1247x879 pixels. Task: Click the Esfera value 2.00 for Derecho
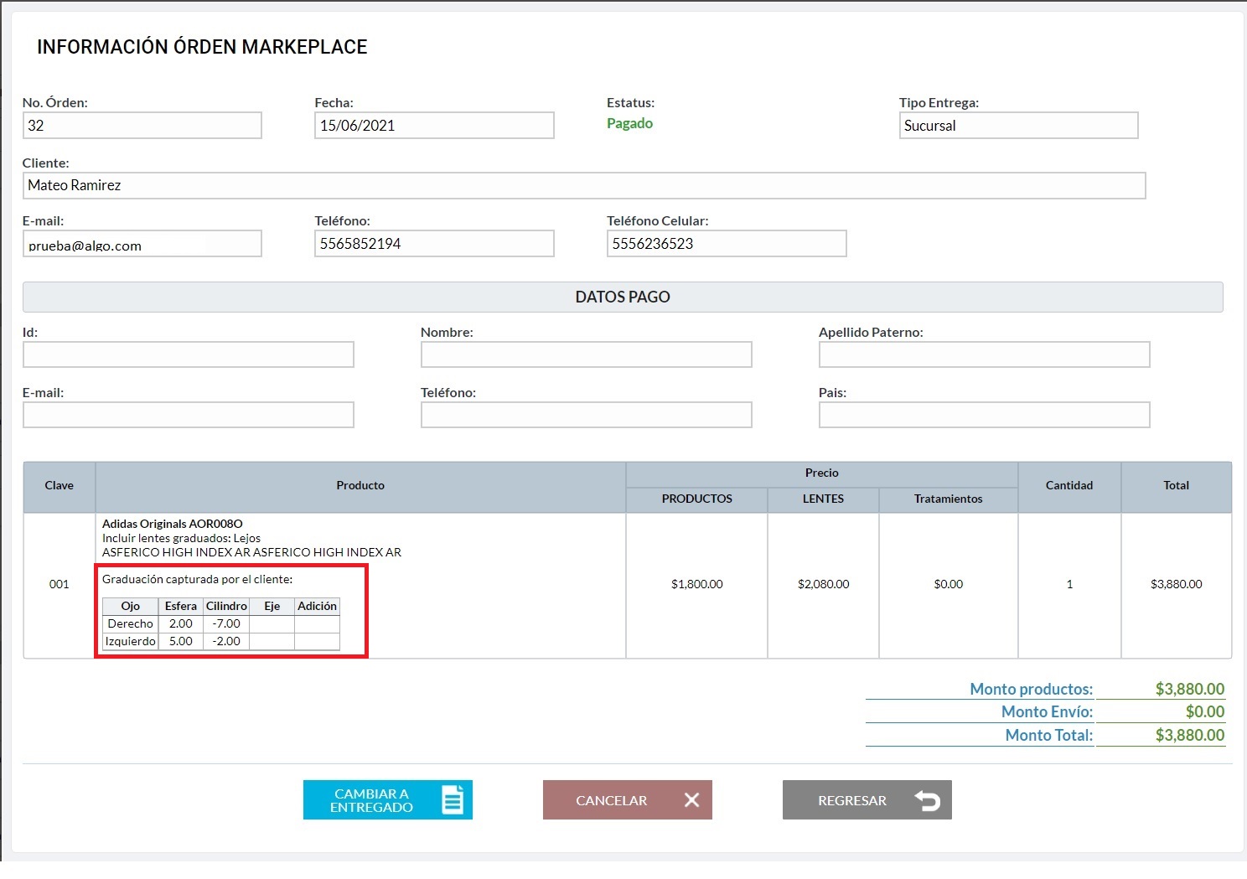click(181, 624)
